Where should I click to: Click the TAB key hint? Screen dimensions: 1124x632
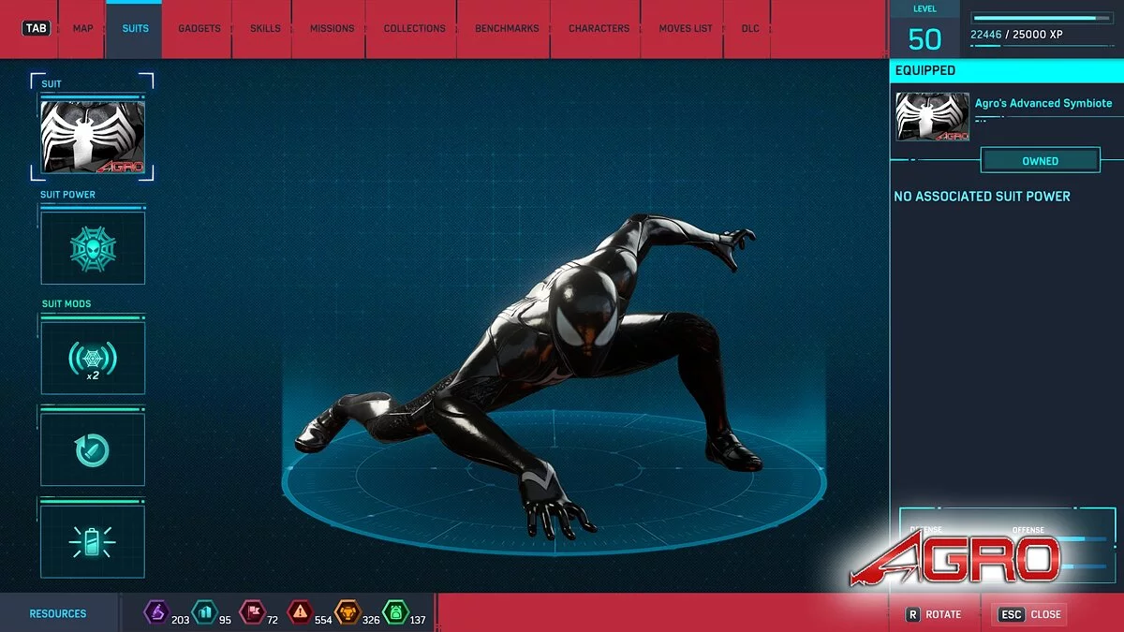[x=36, y=28]
